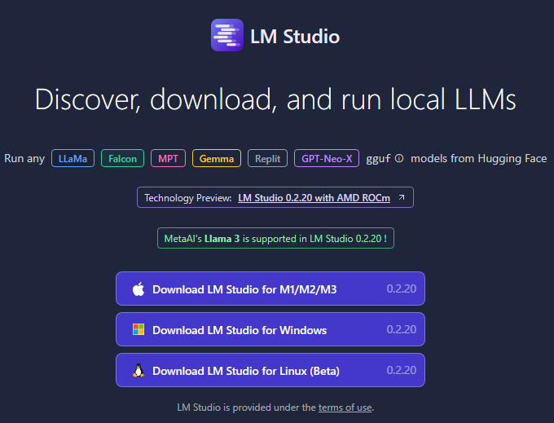
Task: Select the LLaMa model tag
Action: [x=73, y=158]
